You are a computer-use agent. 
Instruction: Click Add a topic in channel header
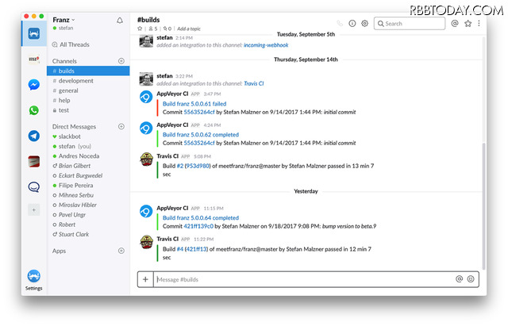point(189,29)
